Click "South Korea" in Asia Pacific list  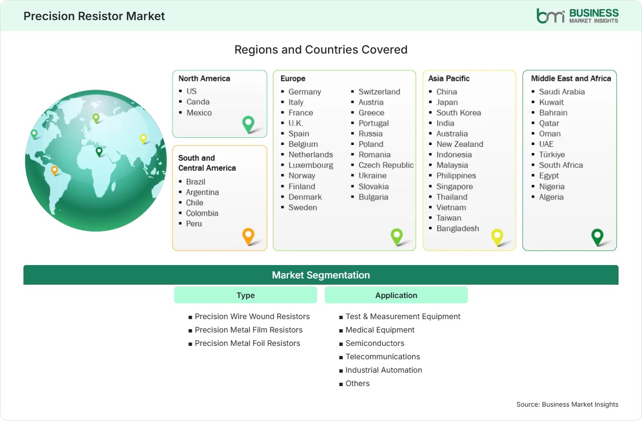pos(459,112)
